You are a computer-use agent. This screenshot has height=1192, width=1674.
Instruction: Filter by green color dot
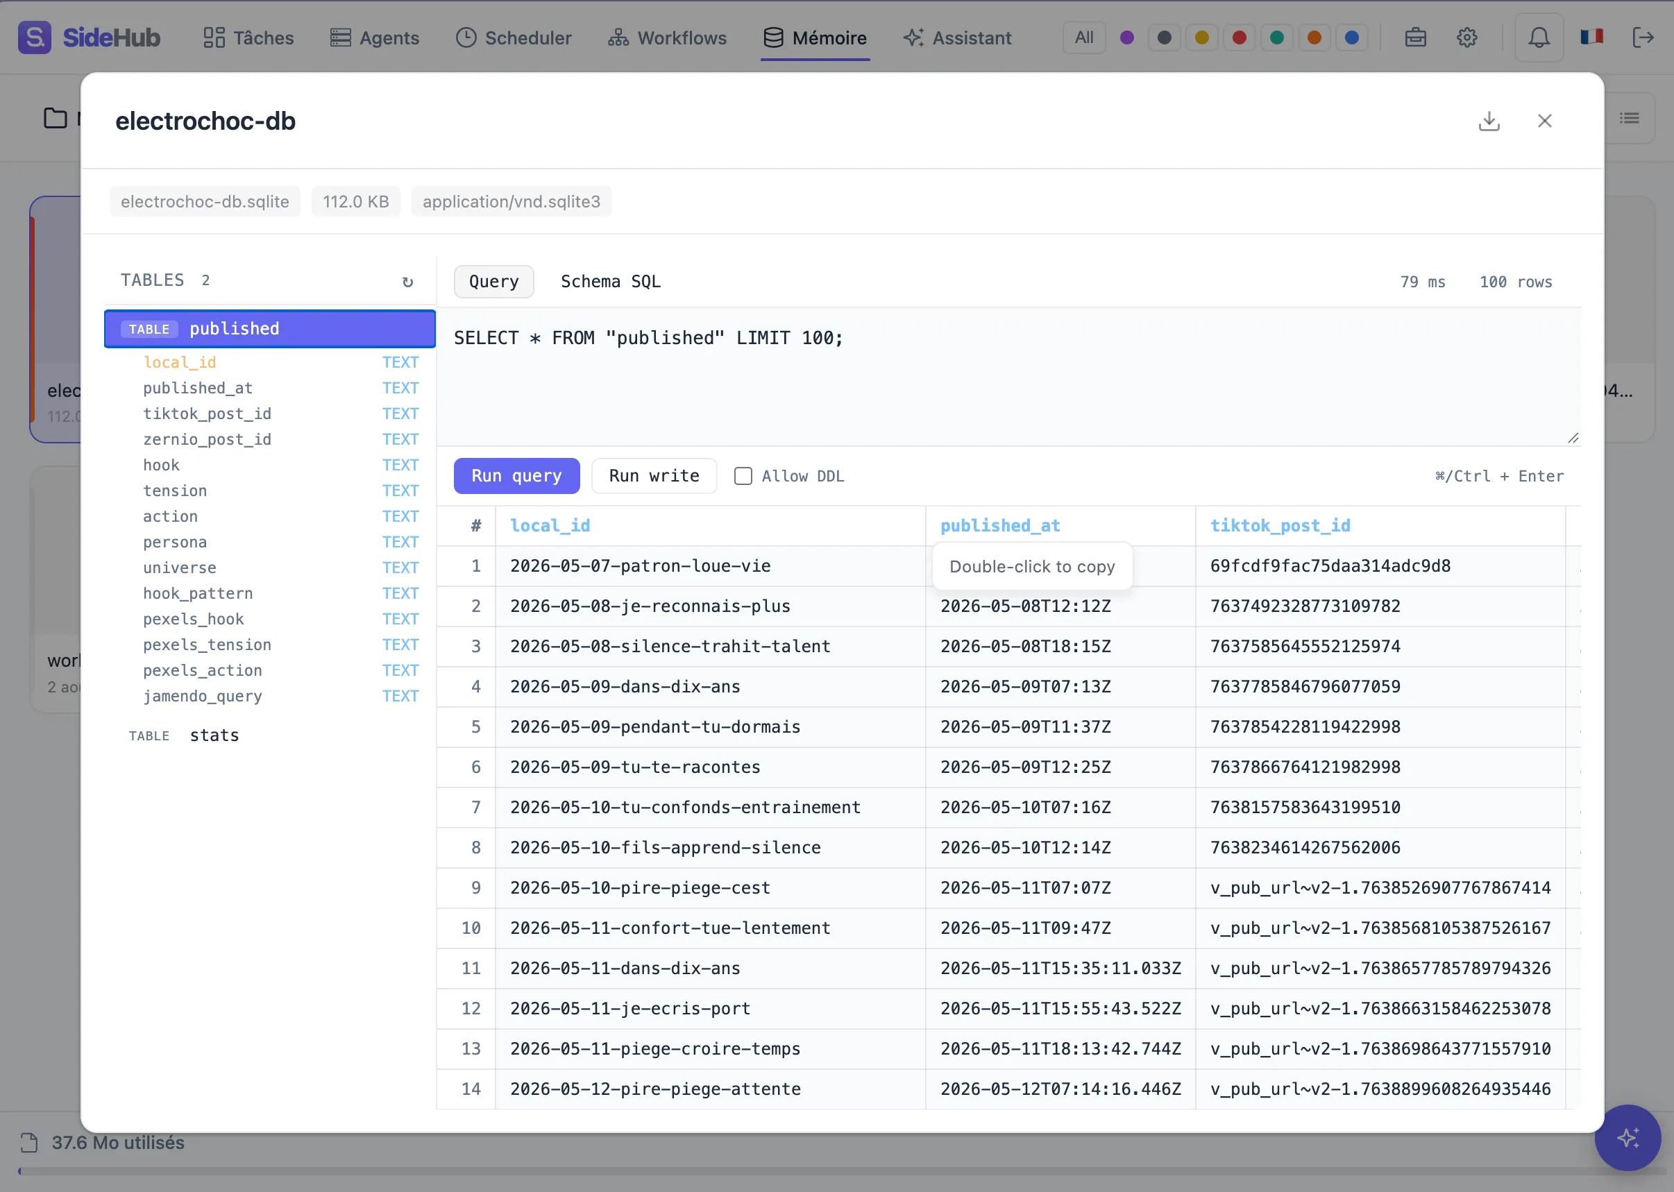click(1276, 37)
